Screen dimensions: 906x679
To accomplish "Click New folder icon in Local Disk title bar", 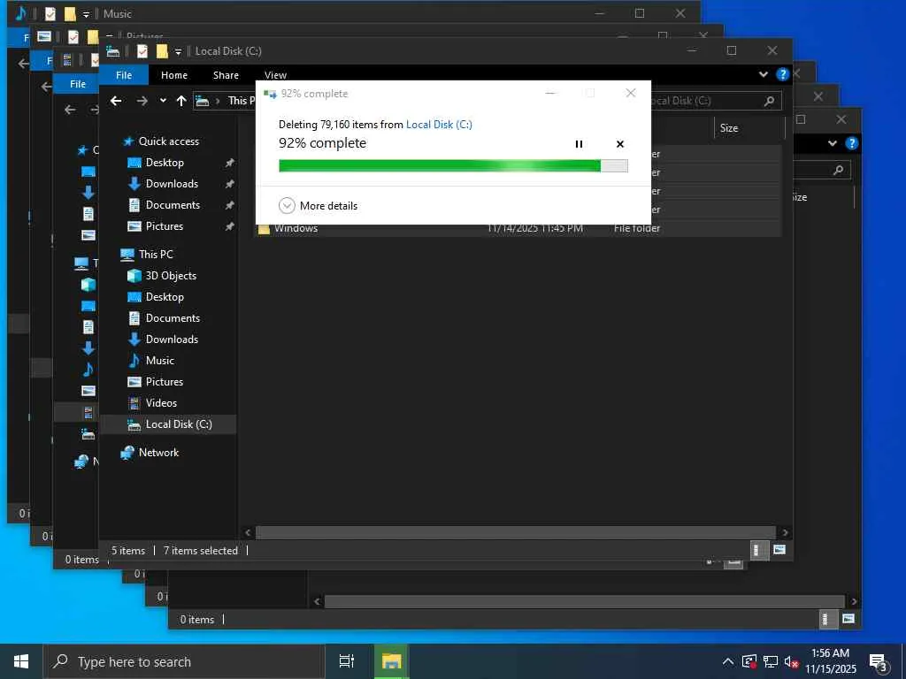I will point(162,51).
